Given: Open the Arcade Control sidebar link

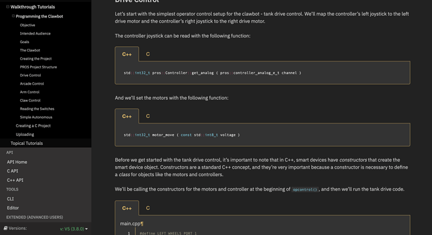Looking at the screenshot, I should click(32, 83).
